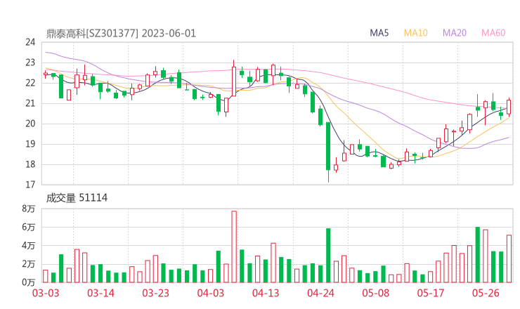Click the tall green volume bar near 04-24
Viewport: 520px width, 309px height.
(x=328, y=256)
